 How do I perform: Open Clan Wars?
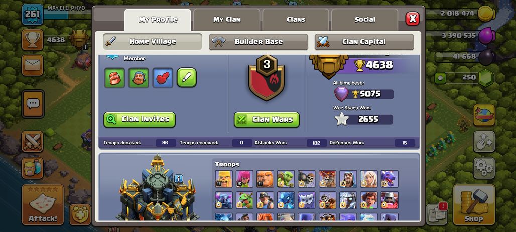tap(267, 120)
